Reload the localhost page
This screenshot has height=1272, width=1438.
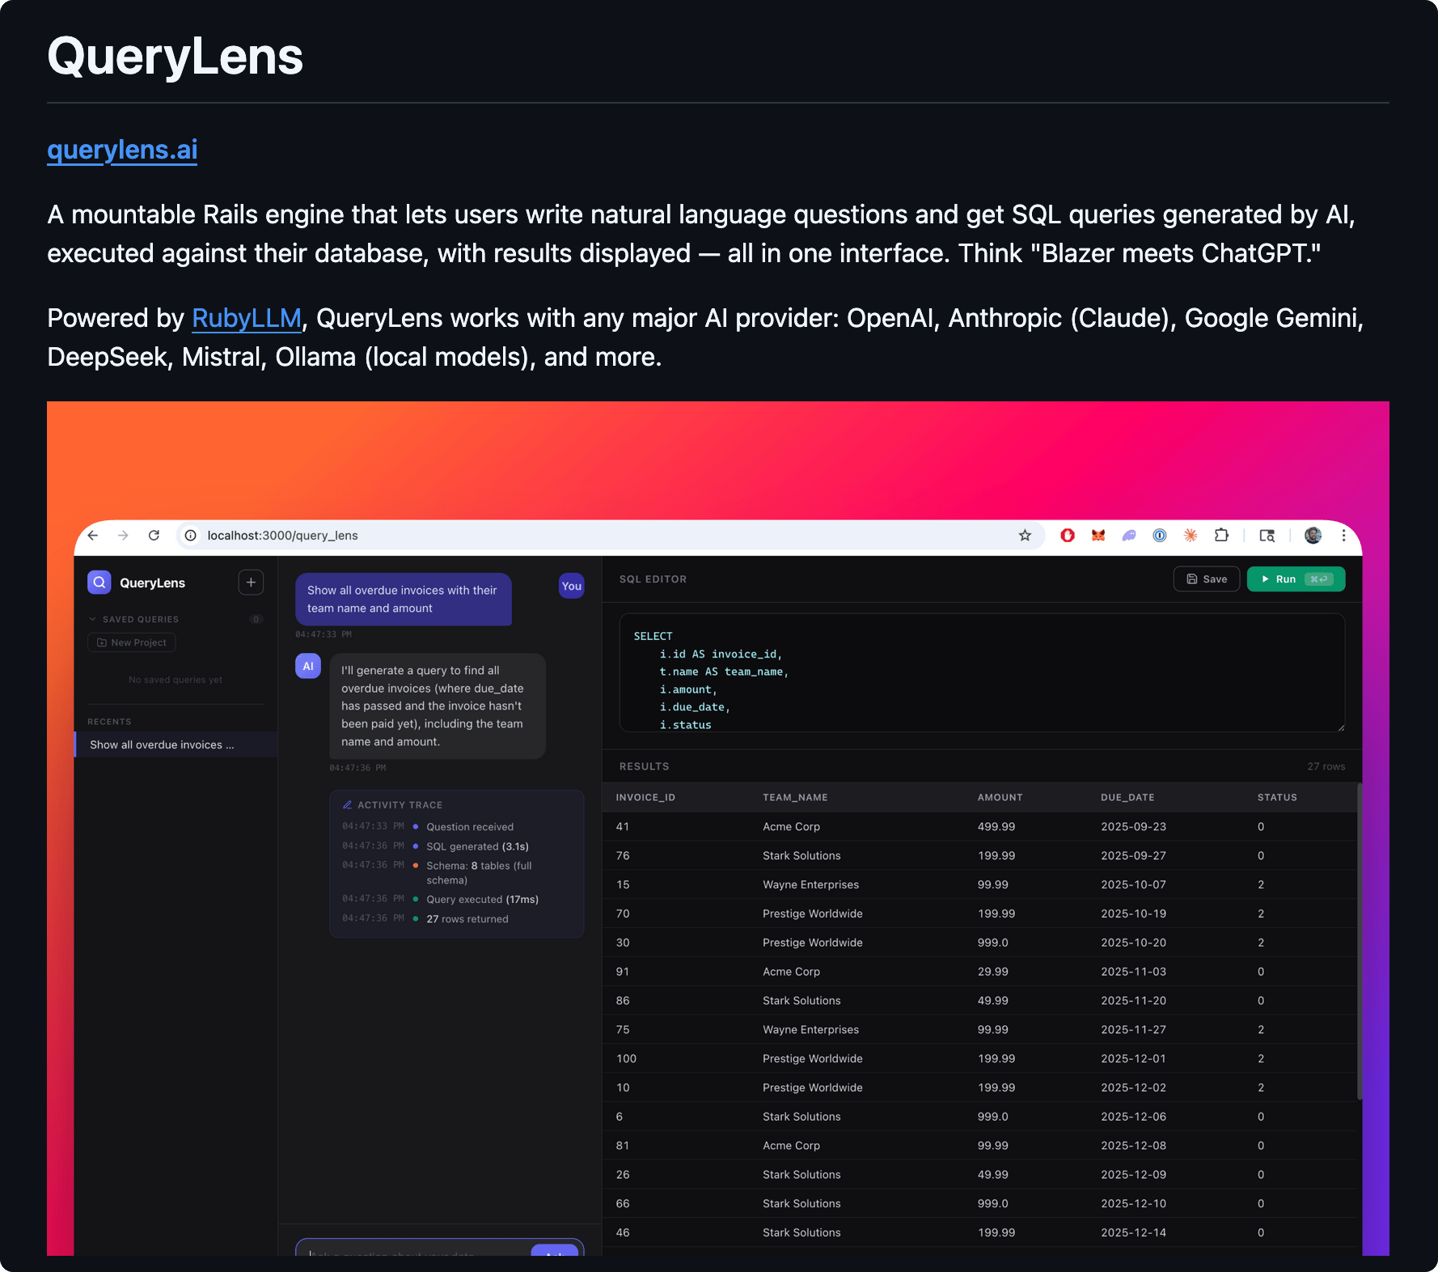tap(154, 536)
